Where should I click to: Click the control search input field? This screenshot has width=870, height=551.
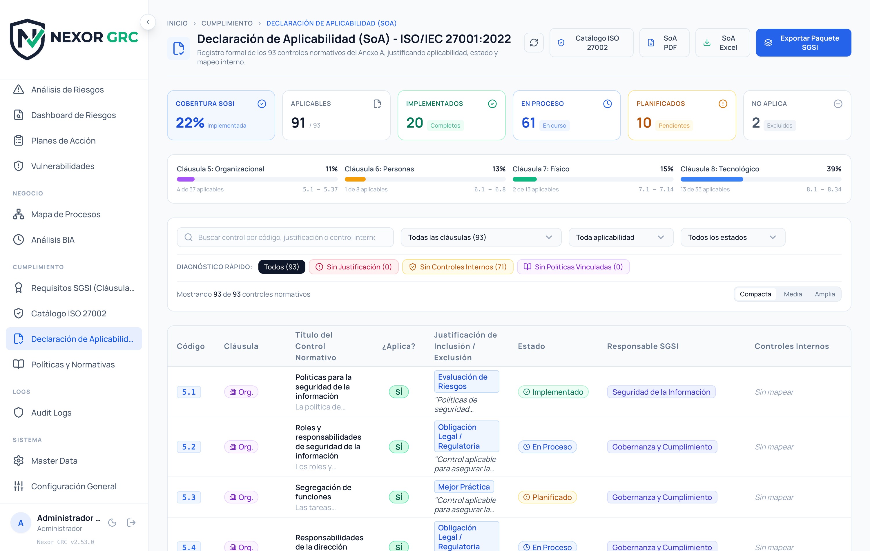285,237
